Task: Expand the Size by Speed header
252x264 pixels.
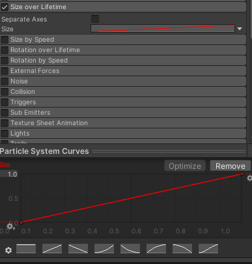Action: click(x=123, y=40)
